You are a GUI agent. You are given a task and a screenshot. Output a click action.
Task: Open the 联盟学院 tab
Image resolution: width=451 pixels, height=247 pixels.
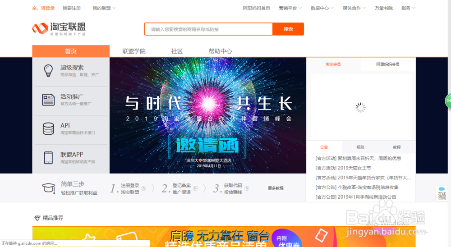pos(134,51)
